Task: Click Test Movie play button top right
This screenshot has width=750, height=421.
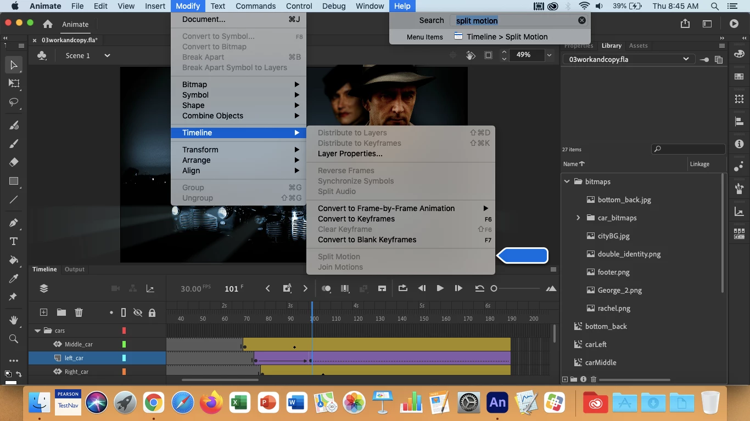Action: pos(734,24)
